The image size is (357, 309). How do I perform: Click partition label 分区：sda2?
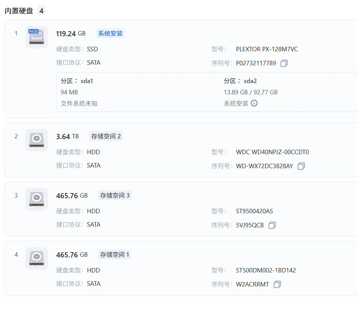click(240, 81)
